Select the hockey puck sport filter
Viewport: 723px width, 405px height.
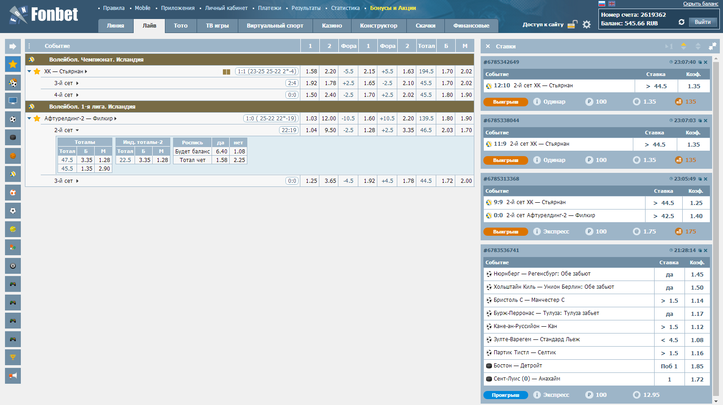(x=13, y=138)
